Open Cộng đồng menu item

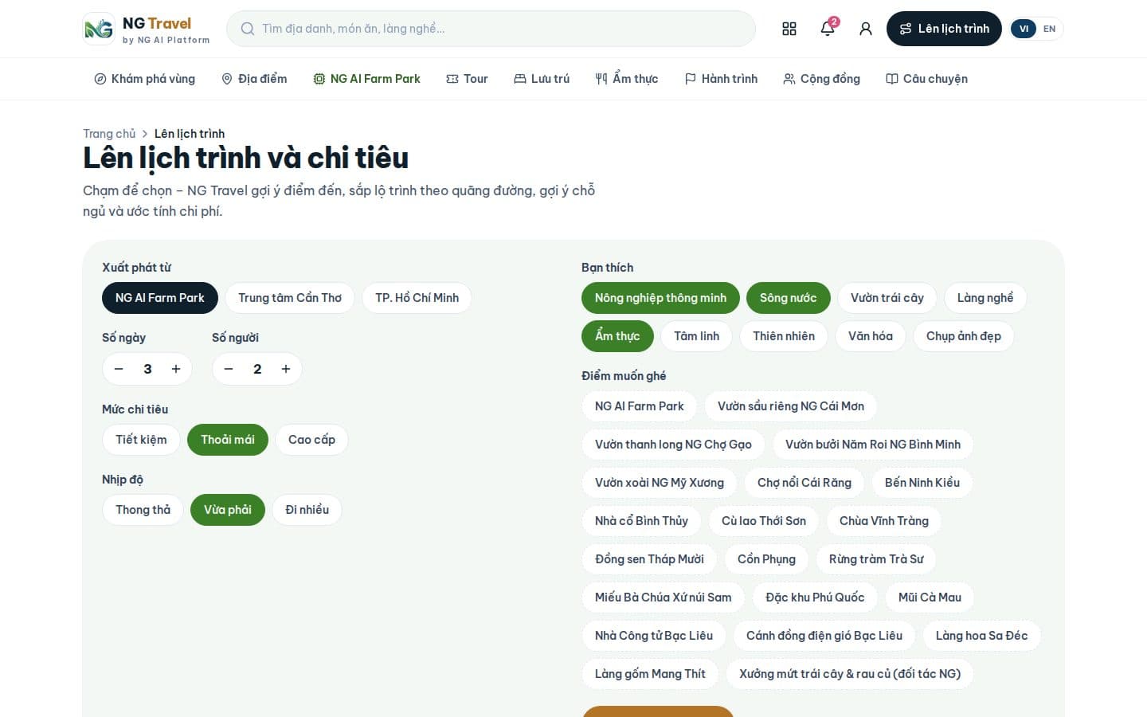(822, 79)
